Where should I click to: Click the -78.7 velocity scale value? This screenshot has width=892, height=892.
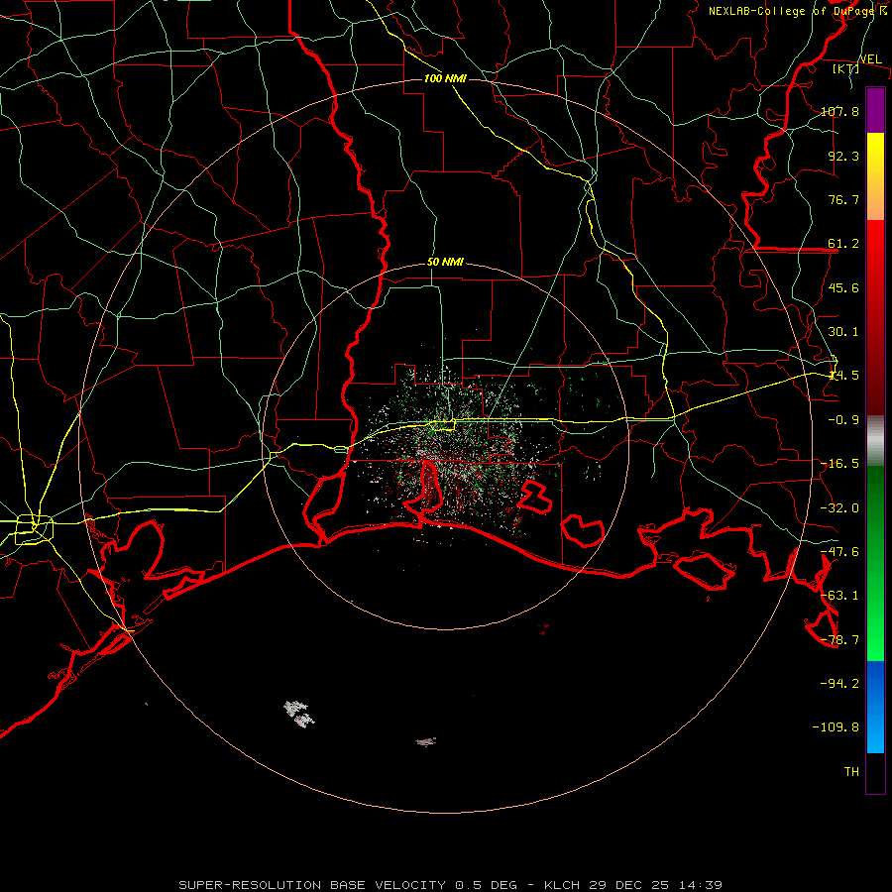(x=839, y=640)
